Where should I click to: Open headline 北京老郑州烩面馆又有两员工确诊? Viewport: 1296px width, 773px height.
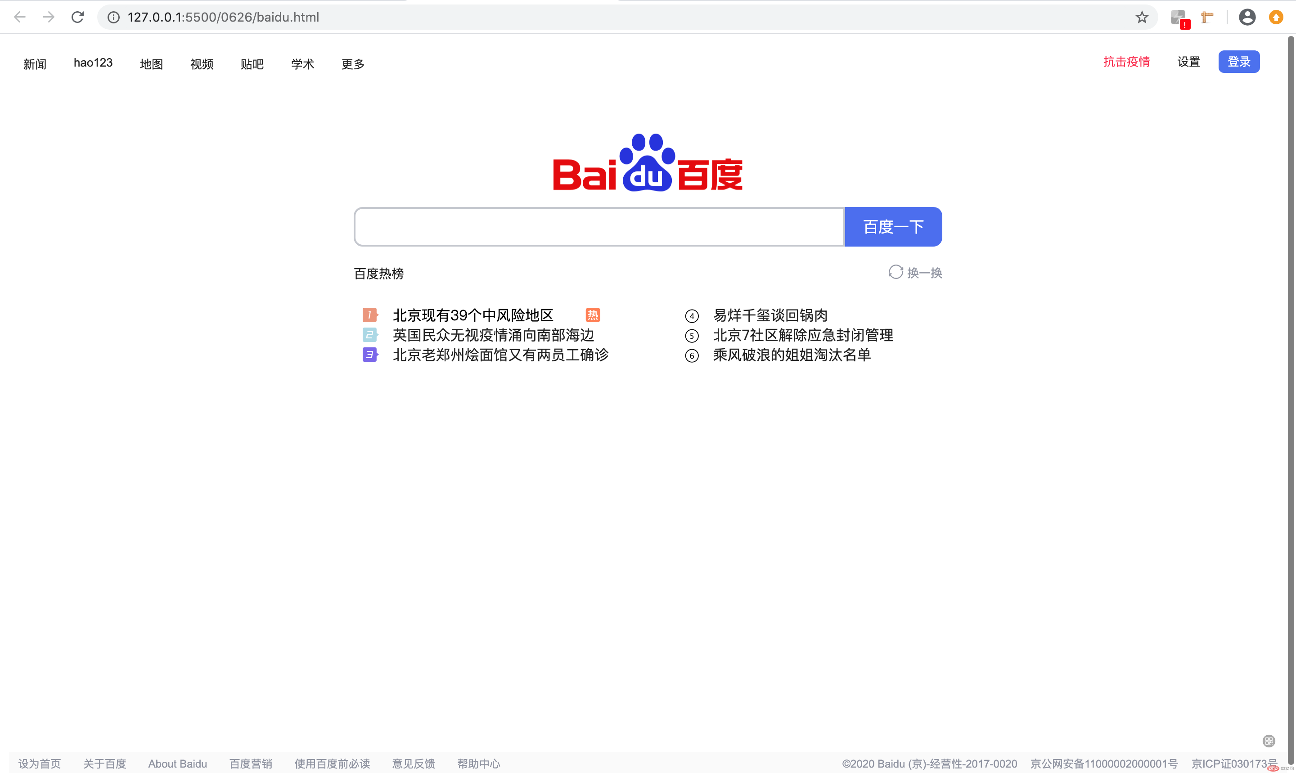point(500,355)
